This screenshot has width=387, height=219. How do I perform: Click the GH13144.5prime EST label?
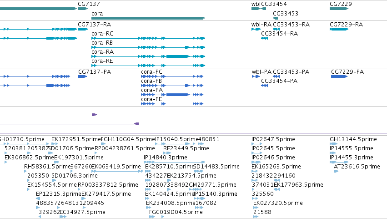pos(353,139)
